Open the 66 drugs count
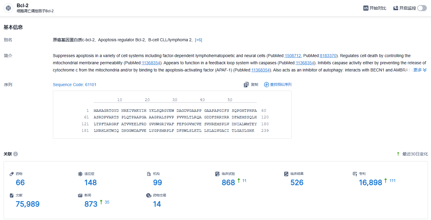The height and width of the screenshot is (220, 431). 20,183
